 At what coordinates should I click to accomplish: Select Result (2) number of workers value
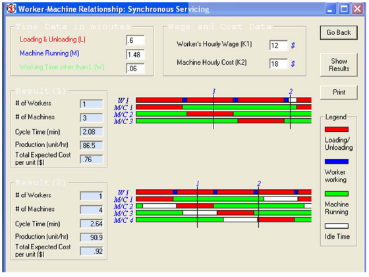92,196
